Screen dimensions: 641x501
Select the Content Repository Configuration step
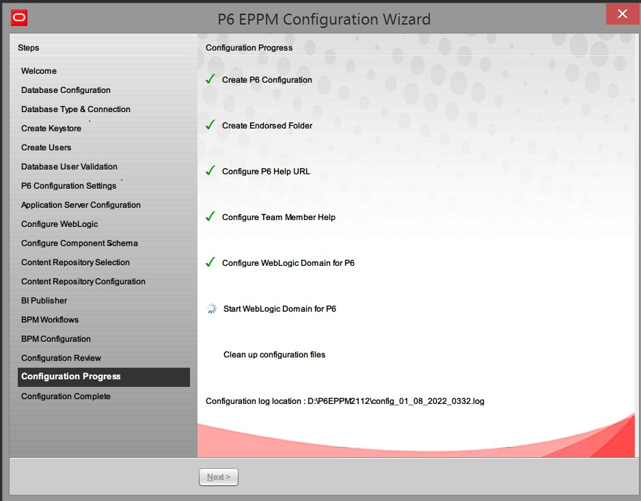point(83,282)
